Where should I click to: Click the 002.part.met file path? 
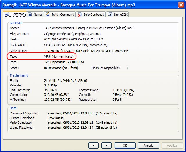pos(72,34)
